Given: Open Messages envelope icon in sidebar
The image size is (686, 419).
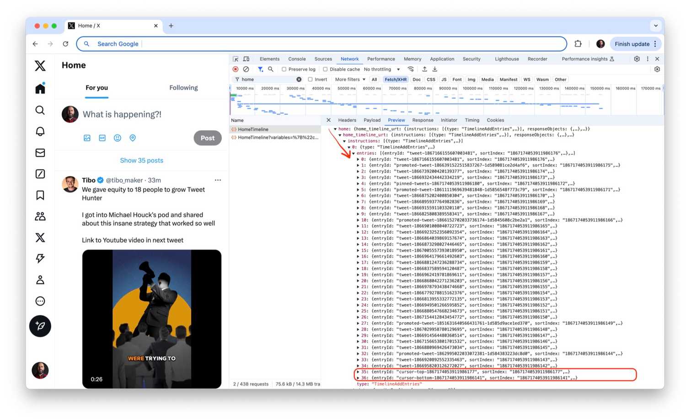Looking at the screenshot, I should click(40, 153).
